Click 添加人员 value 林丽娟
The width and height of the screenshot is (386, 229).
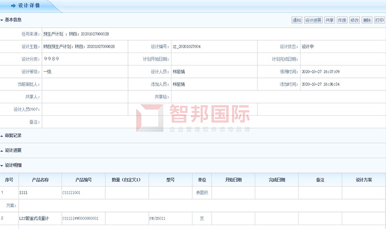179,84
